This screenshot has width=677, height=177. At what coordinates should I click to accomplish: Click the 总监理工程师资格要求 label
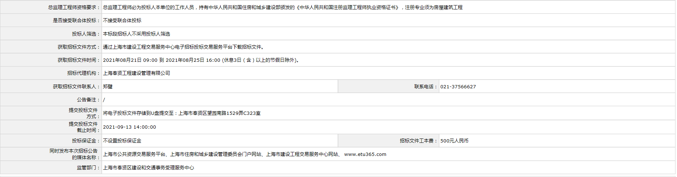coord(74,8)
